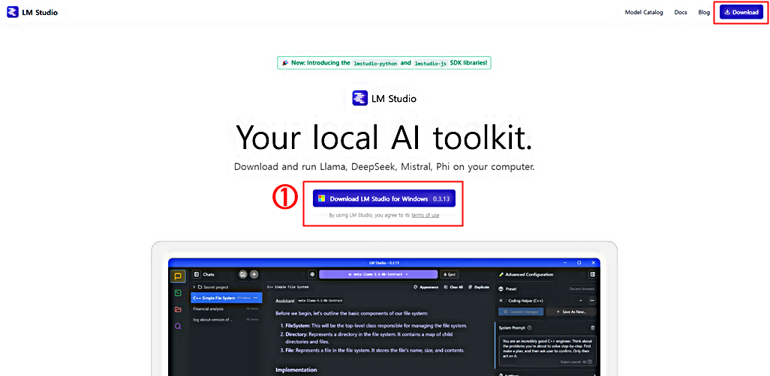Viewport: 770px width, 376px height.
Task: Click the token count help icon
Action: (590, 362)
